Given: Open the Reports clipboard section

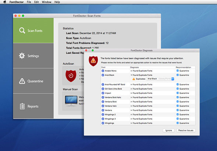Looking at the screenshot, I should pyautogui.click(x=33, y=106).
